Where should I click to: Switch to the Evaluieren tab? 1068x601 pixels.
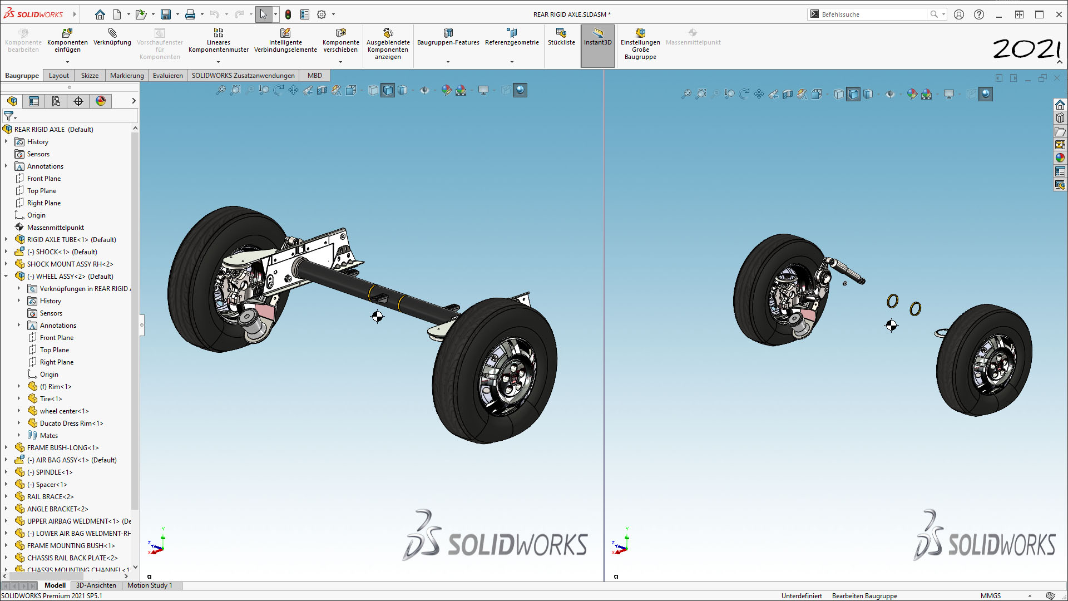tap(168, 76)
